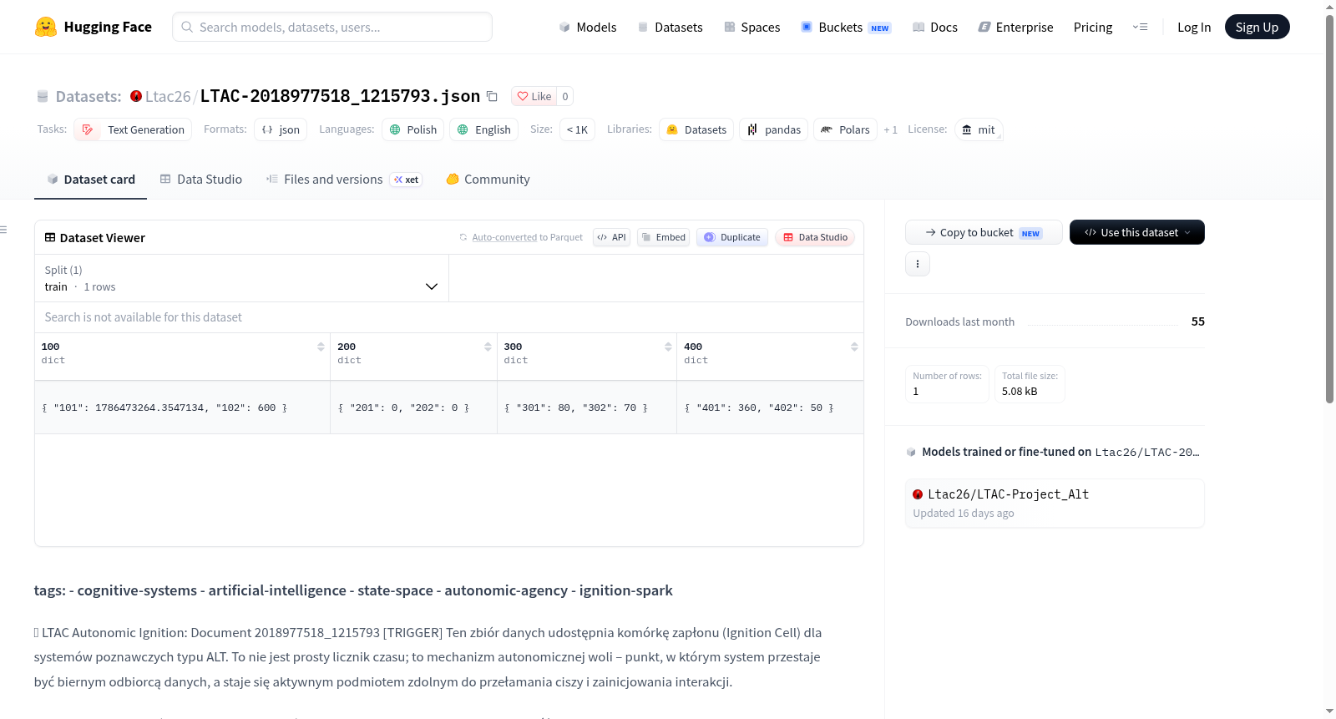Click Auto-converted to Parquet link
This screenshot has width=1336, height=719.
(521, 237)
